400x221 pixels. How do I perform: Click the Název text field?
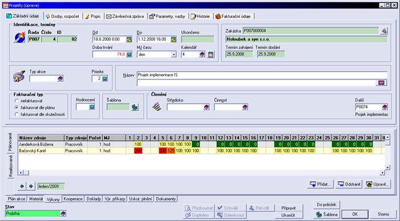coord(262,75)
